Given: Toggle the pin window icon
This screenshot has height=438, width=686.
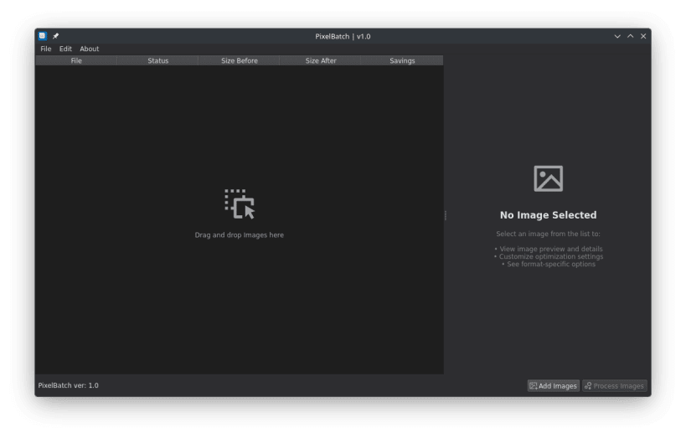Looking at the screenshot, I should coord(55,36).
